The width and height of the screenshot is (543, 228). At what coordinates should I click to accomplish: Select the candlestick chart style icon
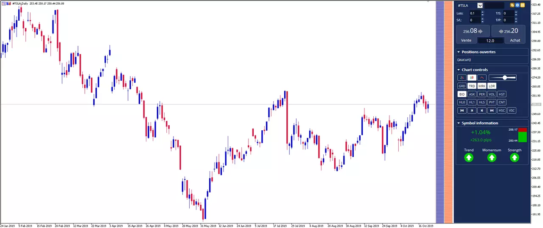pyautogui.click(x=472, y=77)
